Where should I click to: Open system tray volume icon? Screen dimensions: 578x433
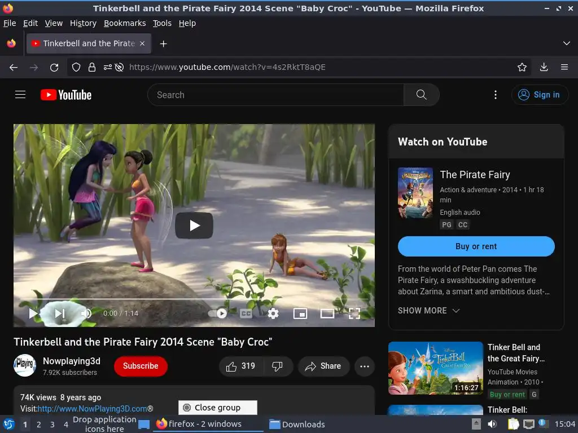pyautogui.click(x=492, y=424)
